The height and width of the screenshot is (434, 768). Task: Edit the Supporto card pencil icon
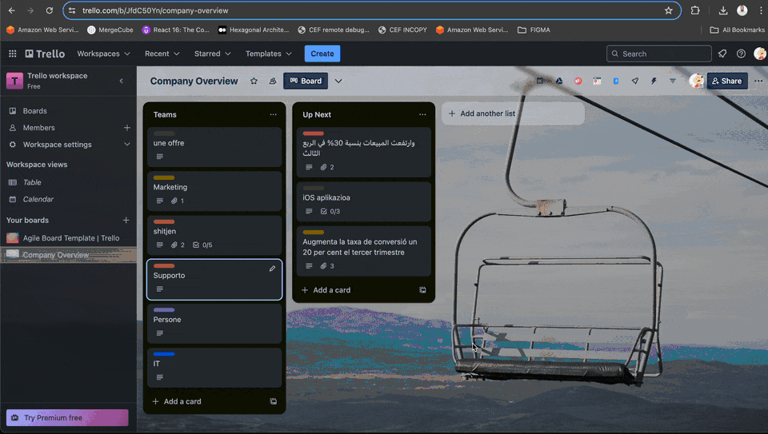272,269
